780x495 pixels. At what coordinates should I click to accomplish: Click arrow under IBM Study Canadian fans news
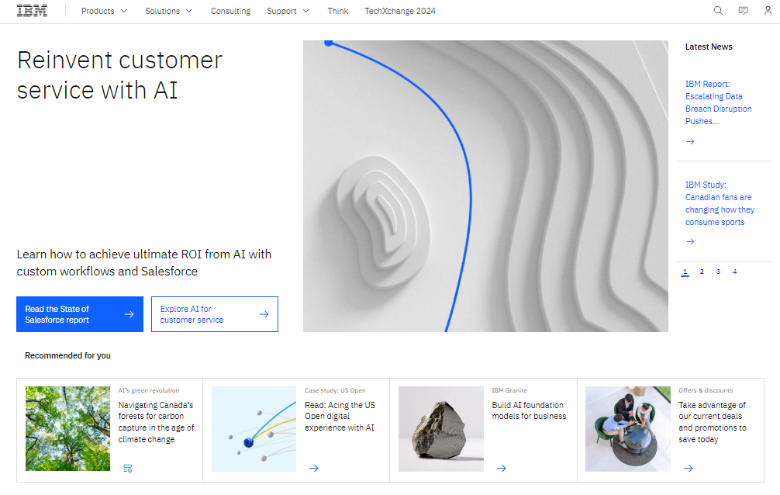690,241
